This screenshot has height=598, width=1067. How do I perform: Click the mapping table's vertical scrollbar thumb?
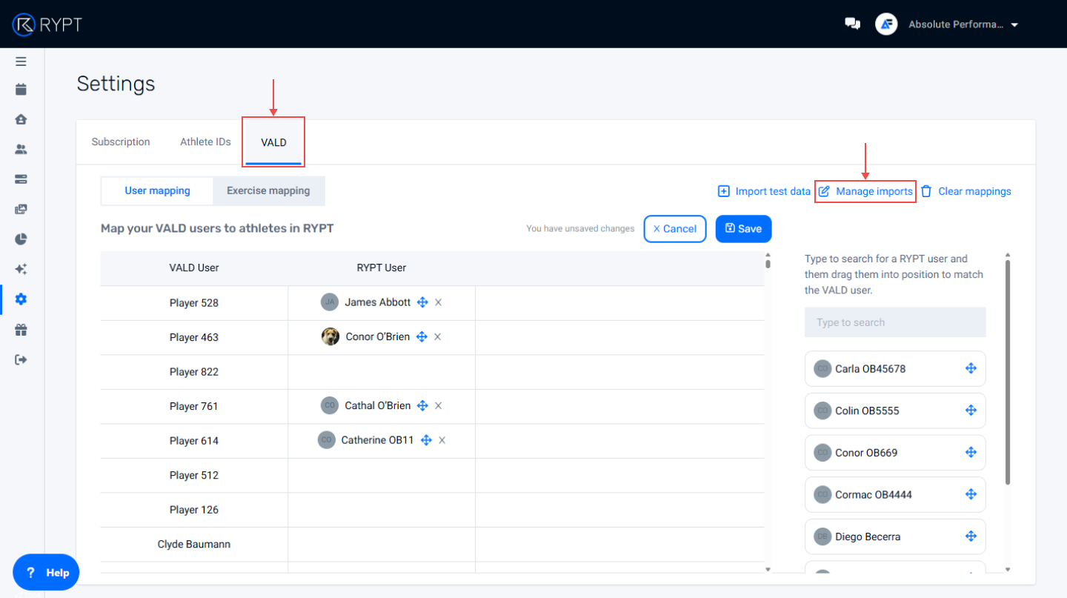tap(768, 263)
